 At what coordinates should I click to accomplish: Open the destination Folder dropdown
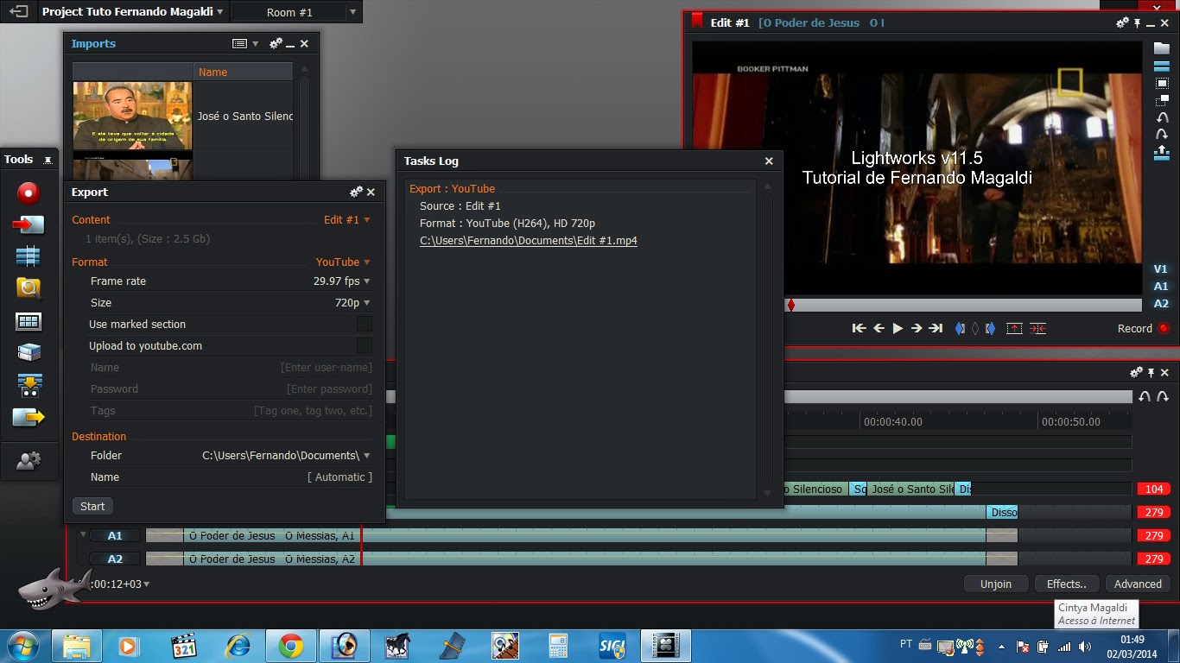286,455
